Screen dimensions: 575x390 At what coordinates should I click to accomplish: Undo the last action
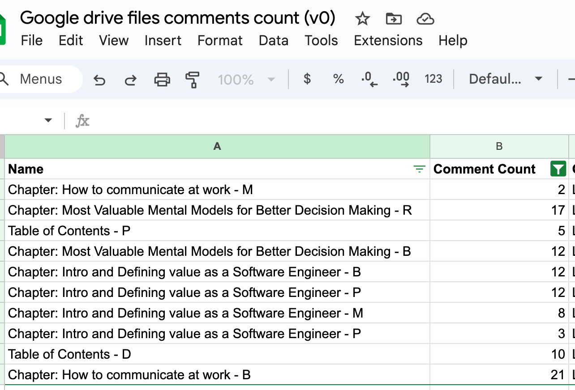coord(99,79)
